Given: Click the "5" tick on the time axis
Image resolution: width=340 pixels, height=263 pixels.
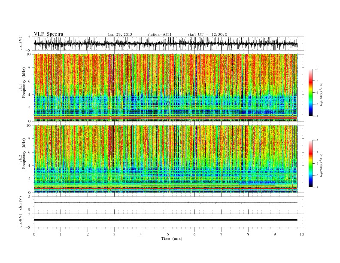Looking at the screenshot, I should point(168,234).
